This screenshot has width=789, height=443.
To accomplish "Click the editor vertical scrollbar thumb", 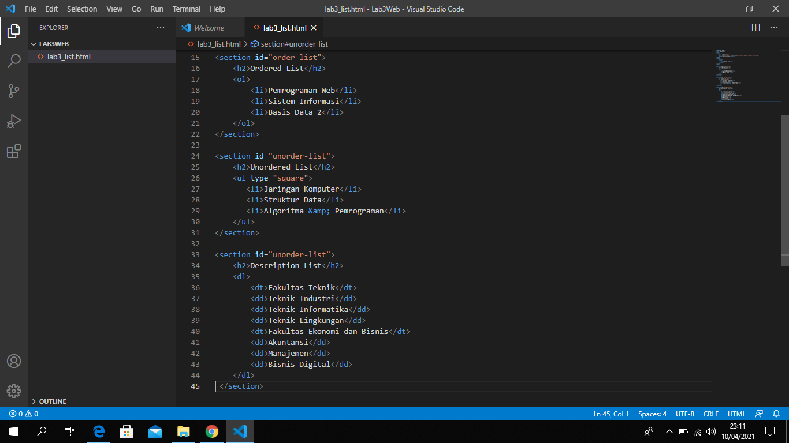I will point(785,190).
